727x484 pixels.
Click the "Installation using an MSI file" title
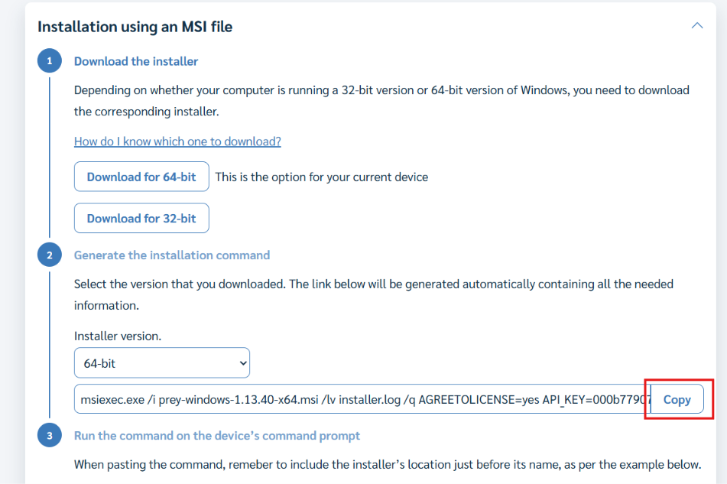135,27
